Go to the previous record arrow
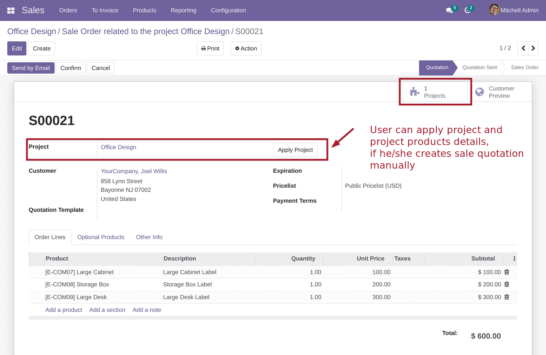The image size is (546, 355). coord(523,48)
